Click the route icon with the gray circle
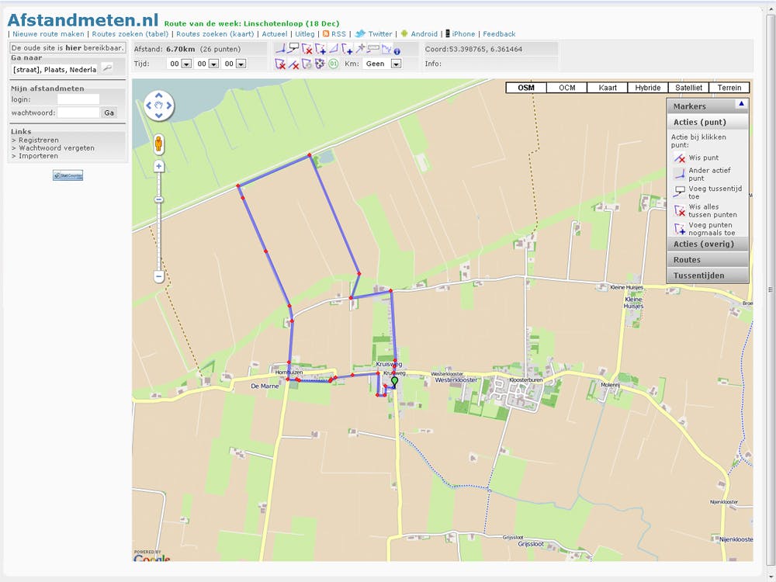The height and width of the screenshot is (582, 776). 307,64
